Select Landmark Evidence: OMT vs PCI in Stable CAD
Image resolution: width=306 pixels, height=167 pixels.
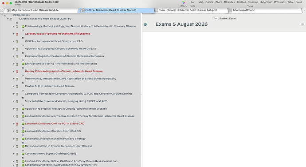55,124
